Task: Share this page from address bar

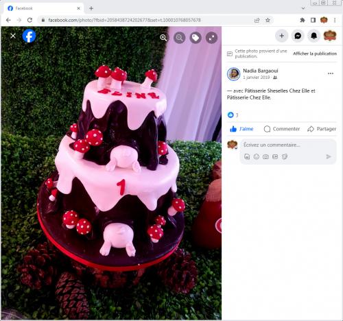Action: coord(257,20)
